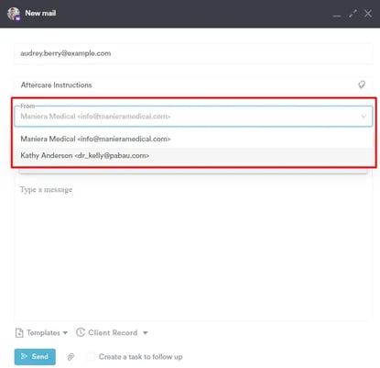Click the Aftercare Instructions subject field
Viewport: 380px width, 368px height.
(x=193, y=84)
